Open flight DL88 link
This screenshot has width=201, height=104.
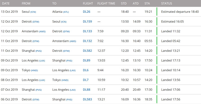[87, 90]
